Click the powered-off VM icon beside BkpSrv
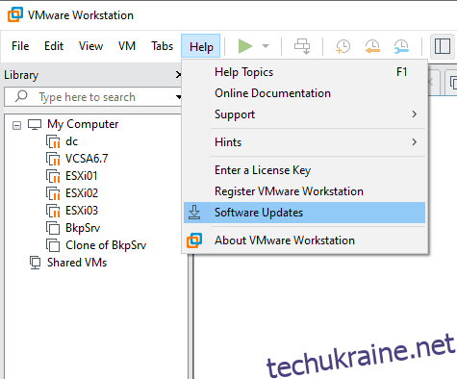The image size is (457, 379). point(53,228)
